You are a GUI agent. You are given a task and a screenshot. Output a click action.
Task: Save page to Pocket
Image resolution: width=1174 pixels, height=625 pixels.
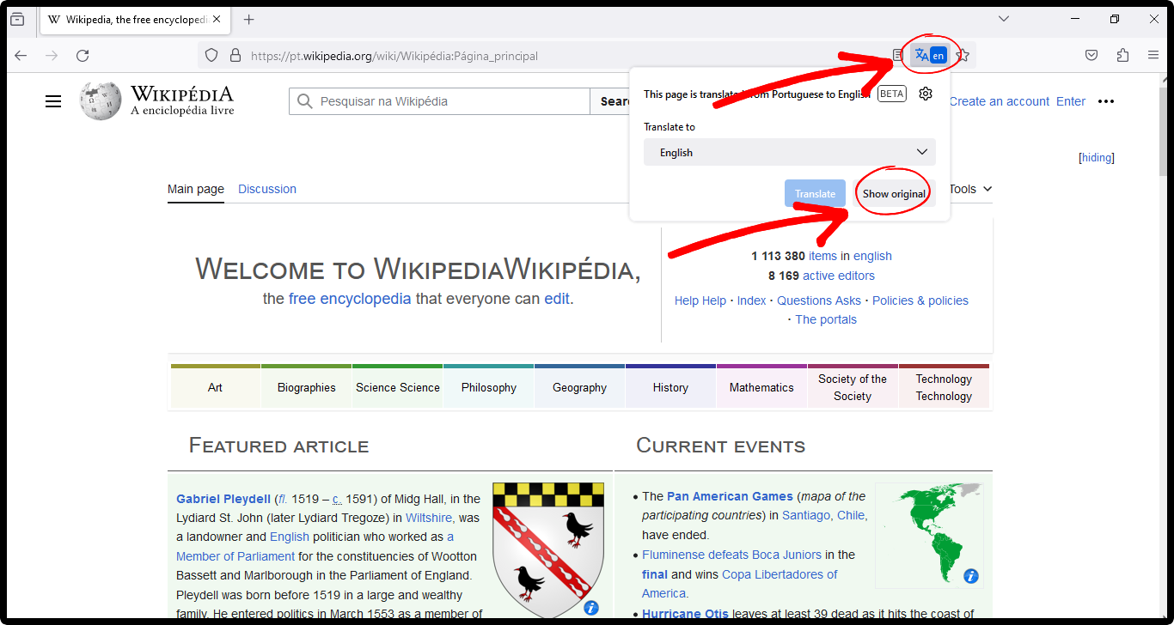coord(1091,56)
